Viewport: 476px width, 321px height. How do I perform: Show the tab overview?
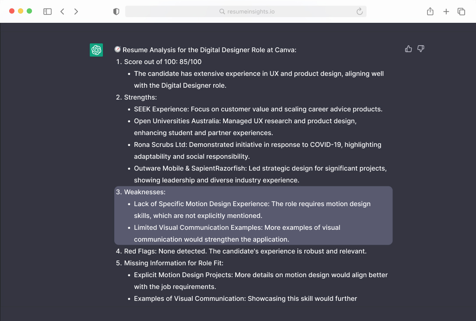point(461,11)
